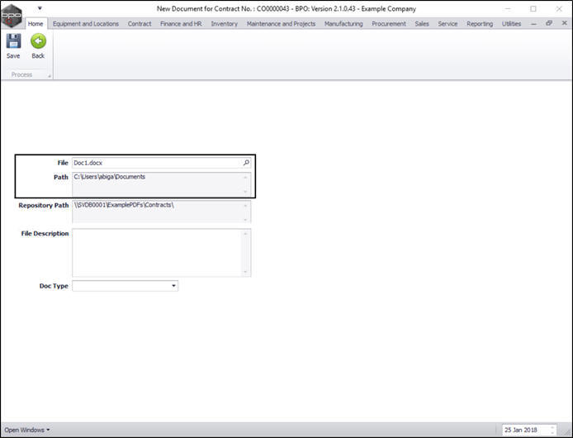
Task: Close the BPO application window
Action: (x=559, y=9)
